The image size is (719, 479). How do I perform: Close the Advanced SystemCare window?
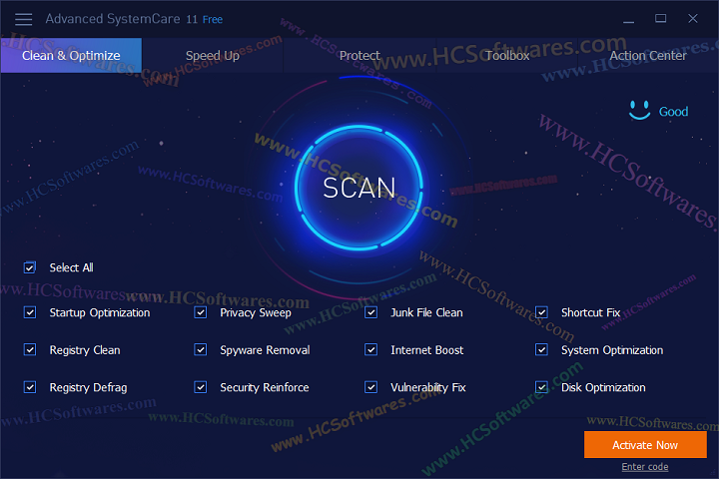pos(693,18)
